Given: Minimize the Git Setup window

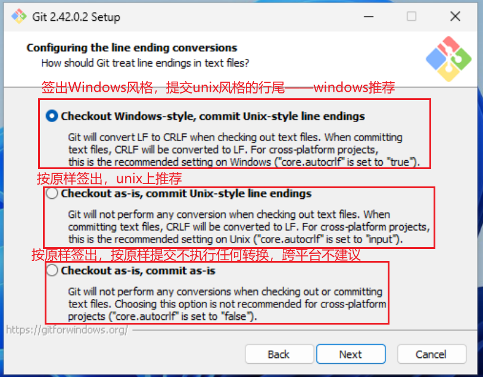Looking at the screenshot, I should point(367,17).
